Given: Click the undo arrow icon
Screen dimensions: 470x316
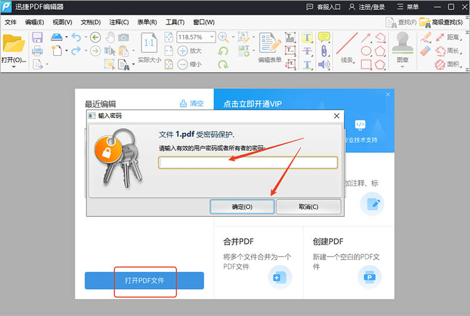Looking at the screenshot, I should [x=76, y=37].
